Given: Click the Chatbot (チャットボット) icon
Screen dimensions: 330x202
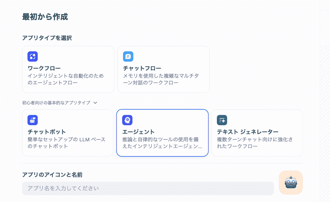Looking at the screenshot, I should pos(33,120).
